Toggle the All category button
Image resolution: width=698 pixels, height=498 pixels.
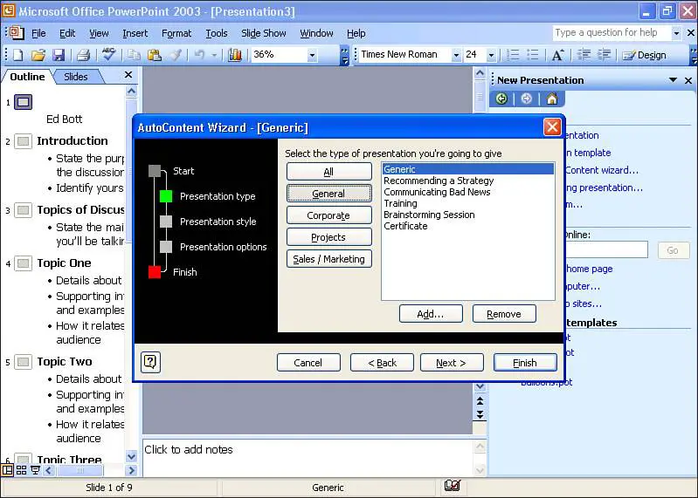tap(329, 172)
